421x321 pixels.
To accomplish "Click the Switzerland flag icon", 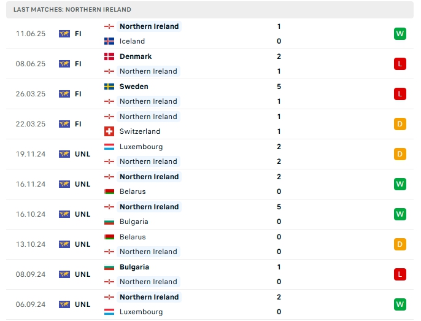I will tap(109, 131).
